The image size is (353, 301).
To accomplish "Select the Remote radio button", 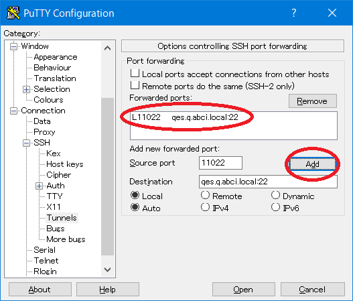I will 205,195.
